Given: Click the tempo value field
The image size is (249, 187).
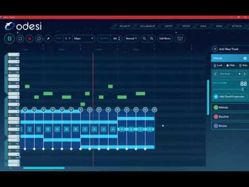Looking at the screenshot, I should [x=115, y=38].
